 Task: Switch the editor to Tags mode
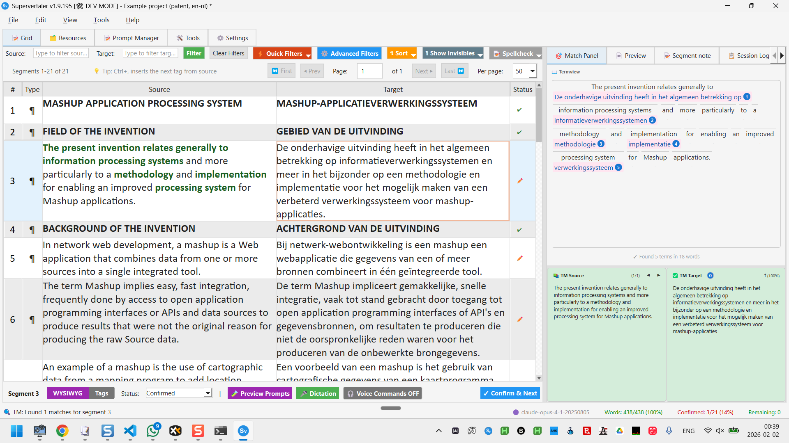click(x=102, y=393)
